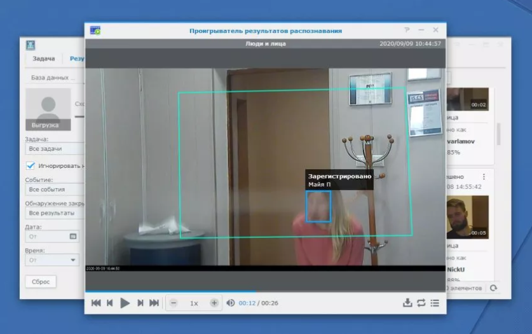Open the three-dot menu on result card
The width and height of the screenshot is (532, 334).
coord(484,177)
